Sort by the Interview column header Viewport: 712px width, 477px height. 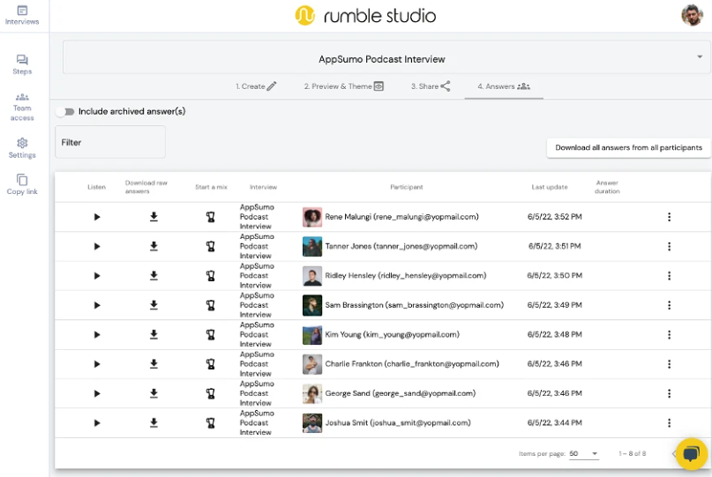click(x=264, y=187)
